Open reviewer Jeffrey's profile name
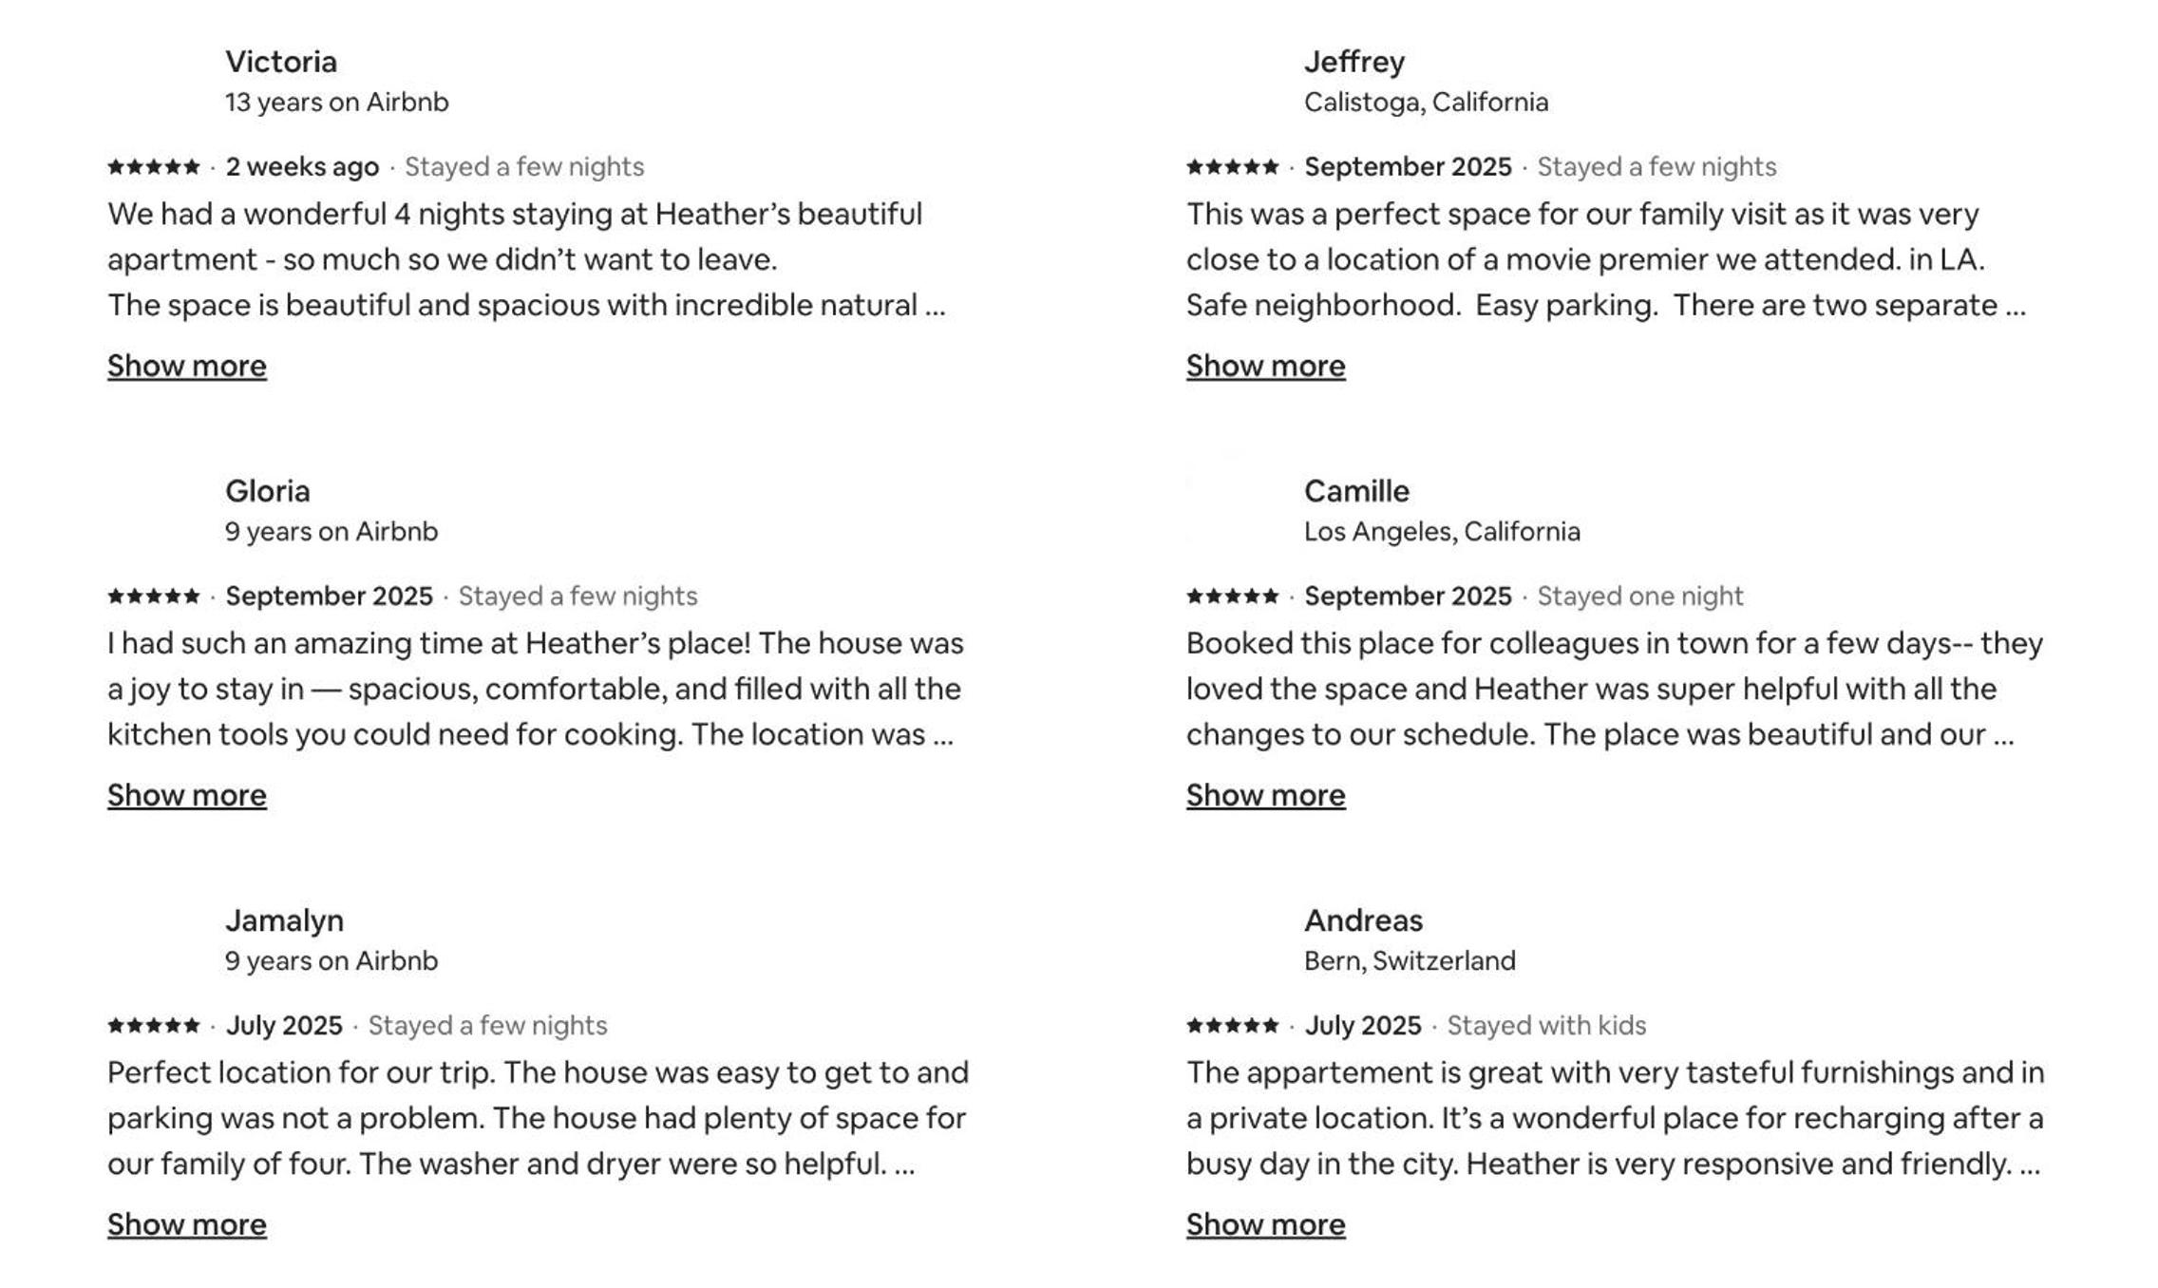This screenshot has height=1288, width=2158. pos(1354,62)
